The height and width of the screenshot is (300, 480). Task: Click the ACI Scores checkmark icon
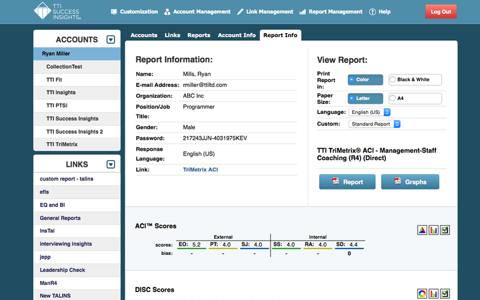445,230
